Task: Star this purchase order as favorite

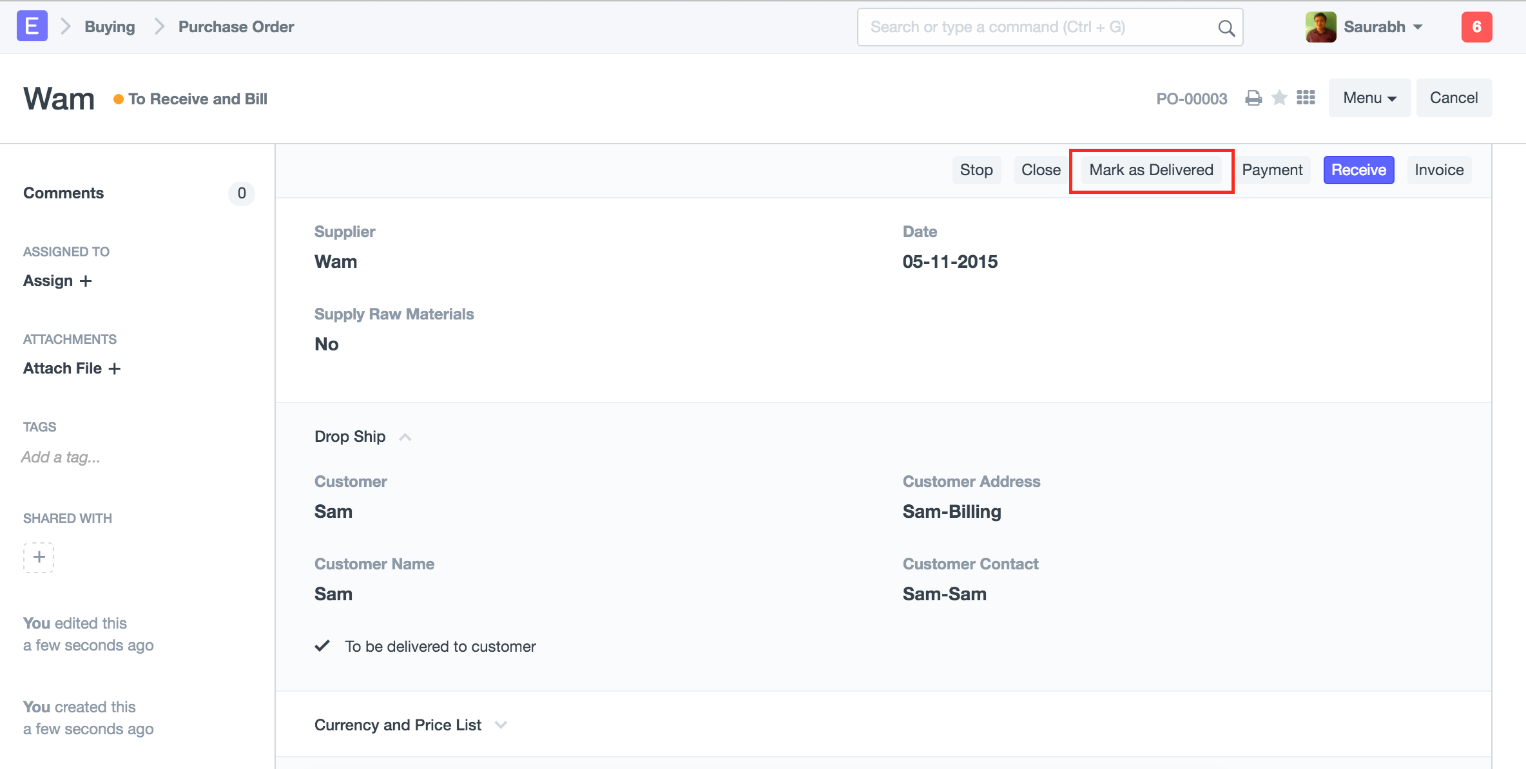Action: [1279, 98]
